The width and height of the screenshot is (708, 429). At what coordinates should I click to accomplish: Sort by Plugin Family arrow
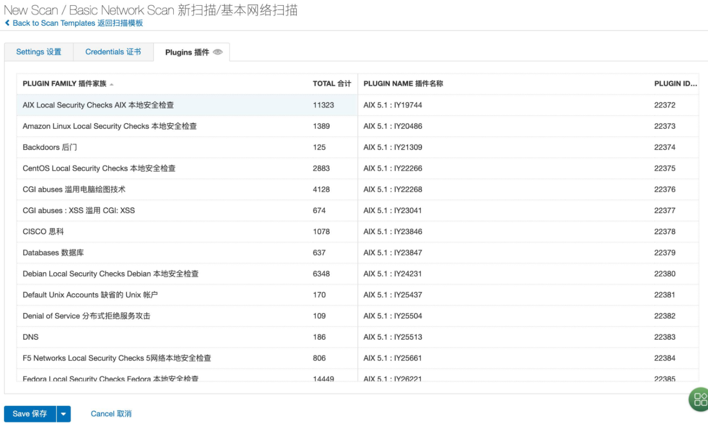pos(112,84)
